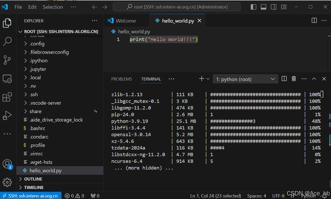The height and width of the screenshot is (199, 331).
Task: Click the forwarded ports indicator showing 0
Action: tap(95, 196)
